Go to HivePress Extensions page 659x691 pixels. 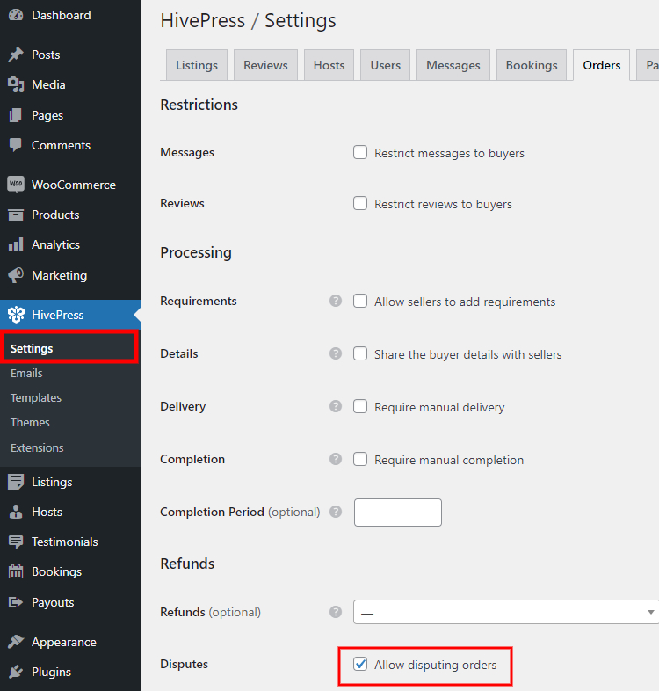(x=37, y=447)
